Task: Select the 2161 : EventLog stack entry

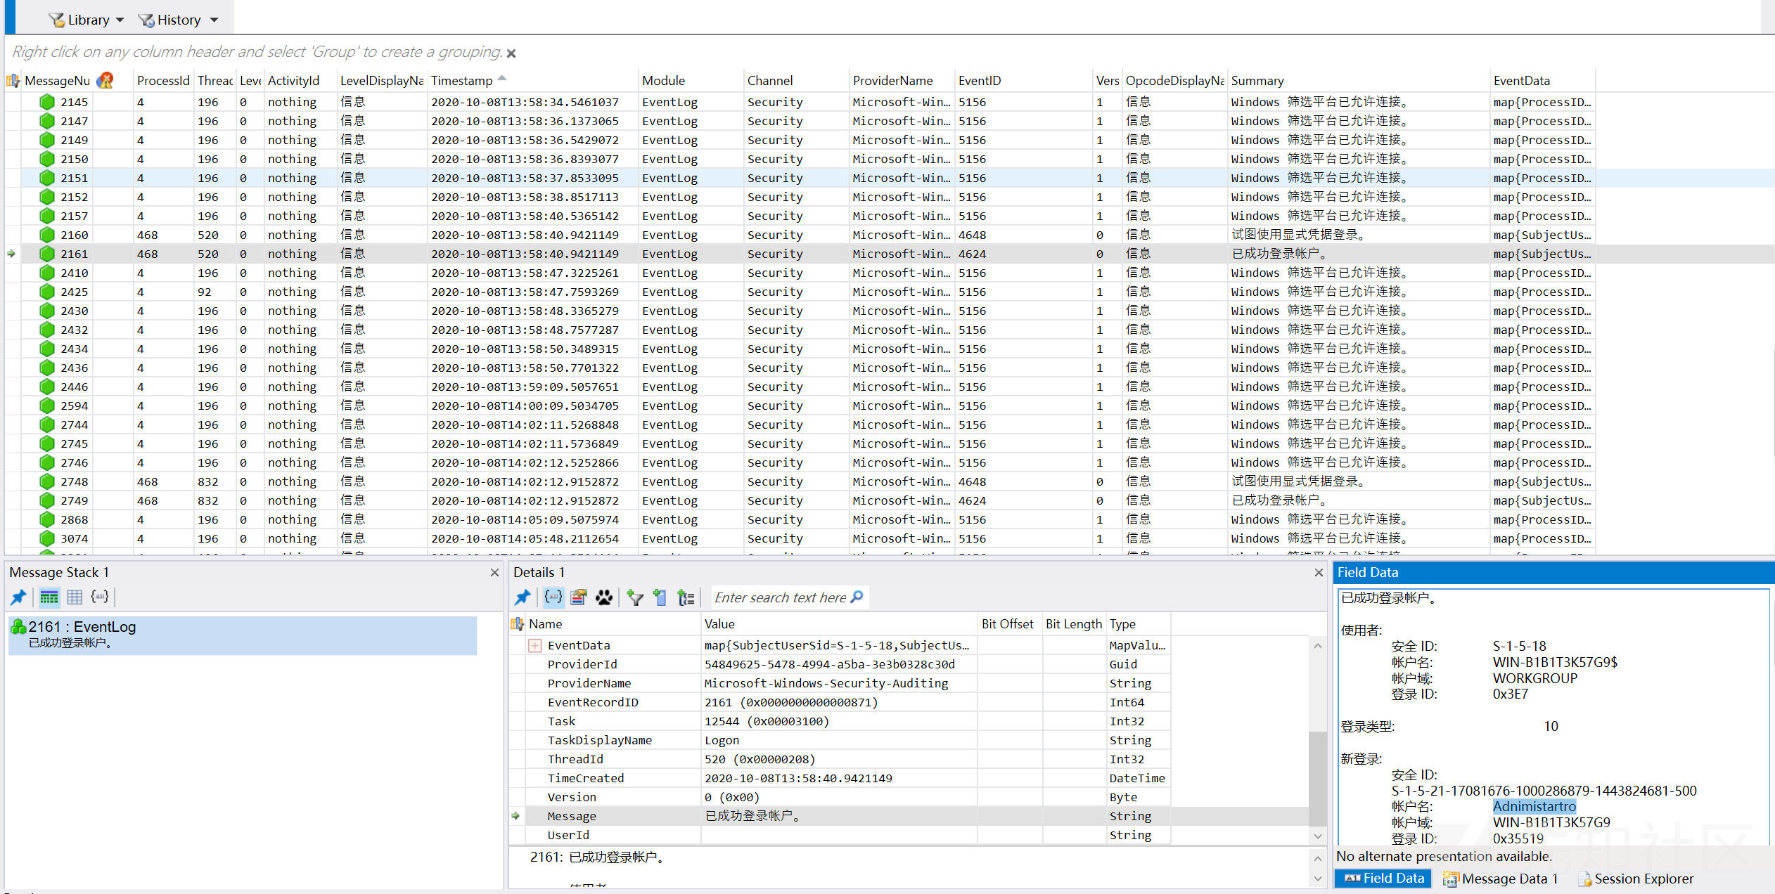Action: pos(243,635)
